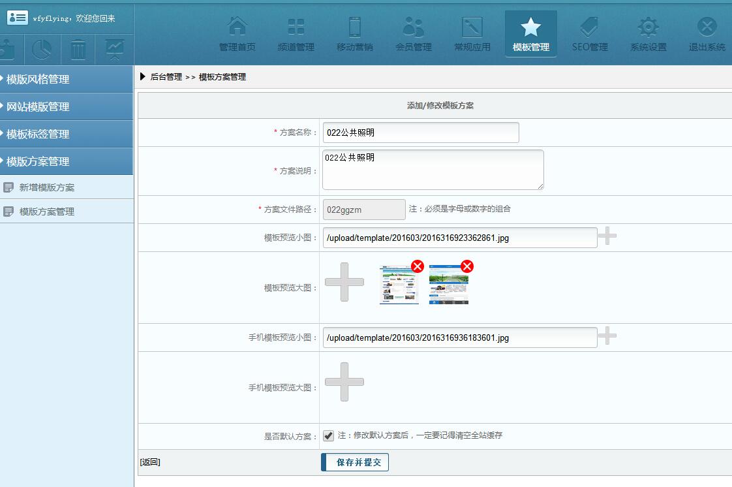Open 频道管理 channel management
The image size is (732, 487).
(x=296, y=27)
